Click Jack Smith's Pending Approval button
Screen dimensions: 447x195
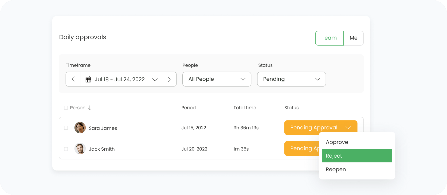click(301, 149)
